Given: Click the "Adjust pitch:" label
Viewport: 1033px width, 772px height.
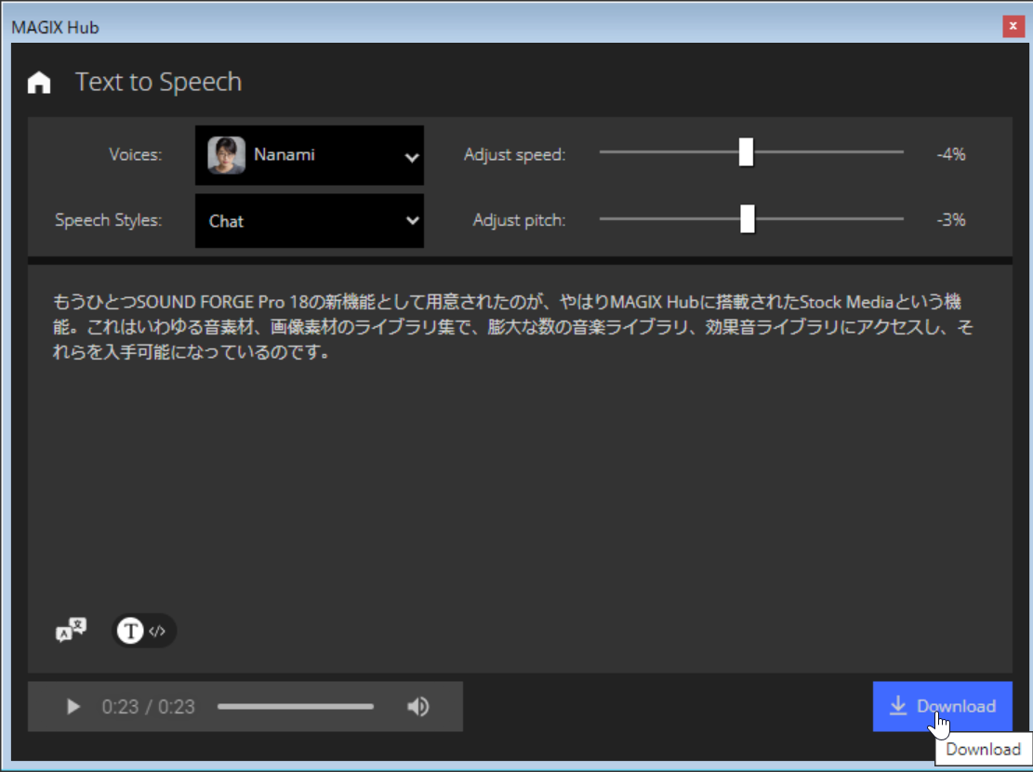Looking at the screenshot, I should 519,220.
